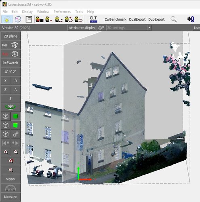Click the worker icon with curved dotted arrow
Viewport: 200px width, 202px height.
tap(59, 19)
